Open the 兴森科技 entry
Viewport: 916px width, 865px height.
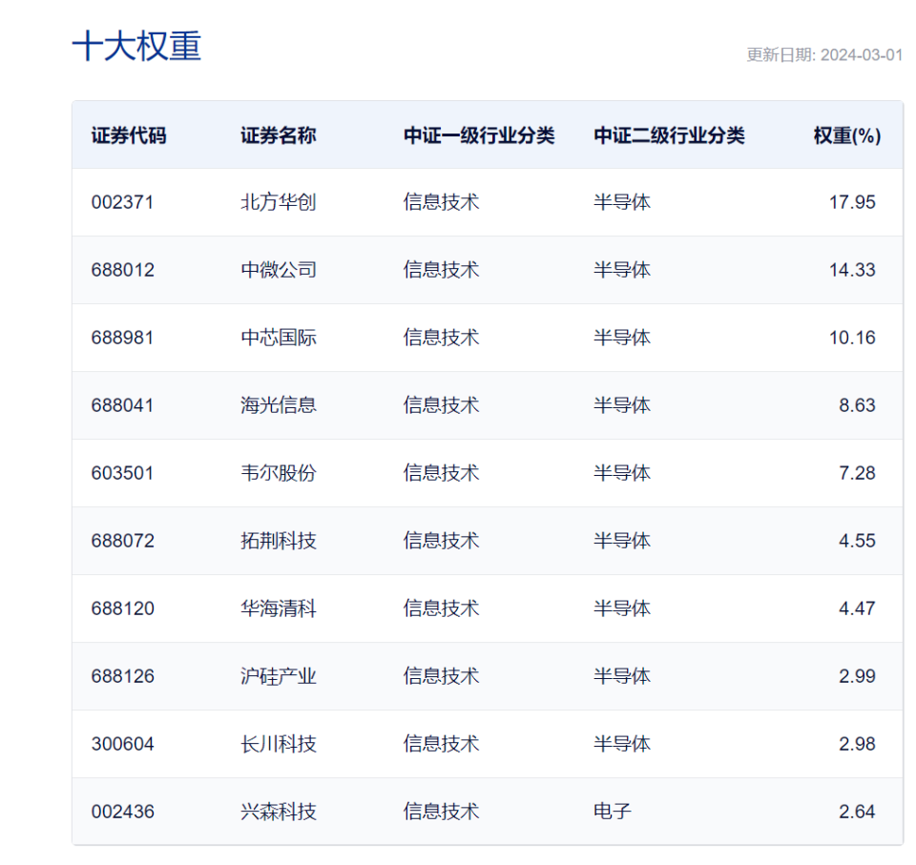278,812
